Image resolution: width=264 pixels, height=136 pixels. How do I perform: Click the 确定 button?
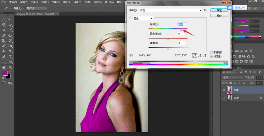tap(219, 10)
